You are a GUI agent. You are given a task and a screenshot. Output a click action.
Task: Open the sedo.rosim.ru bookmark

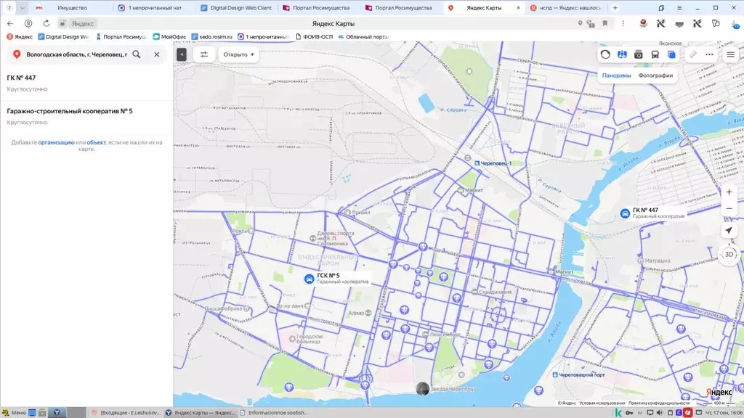pyautogui.click(x=211, y=36)
